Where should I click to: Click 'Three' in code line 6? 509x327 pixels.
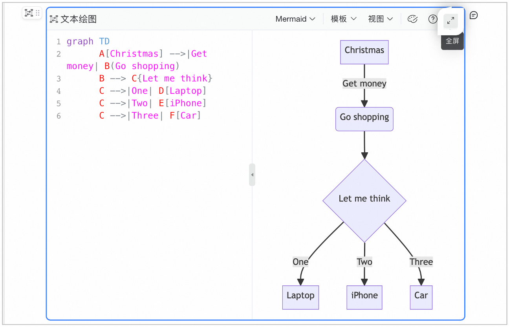tap(145, 116)
